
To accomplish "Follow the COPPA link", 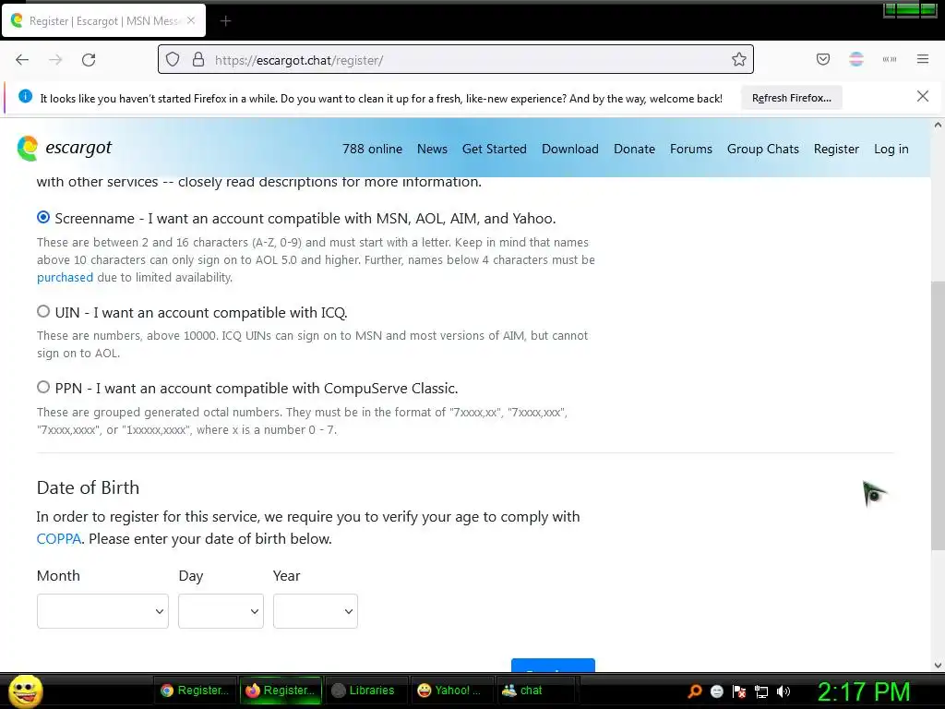I will pyautogui.click(x=58, y=538).
